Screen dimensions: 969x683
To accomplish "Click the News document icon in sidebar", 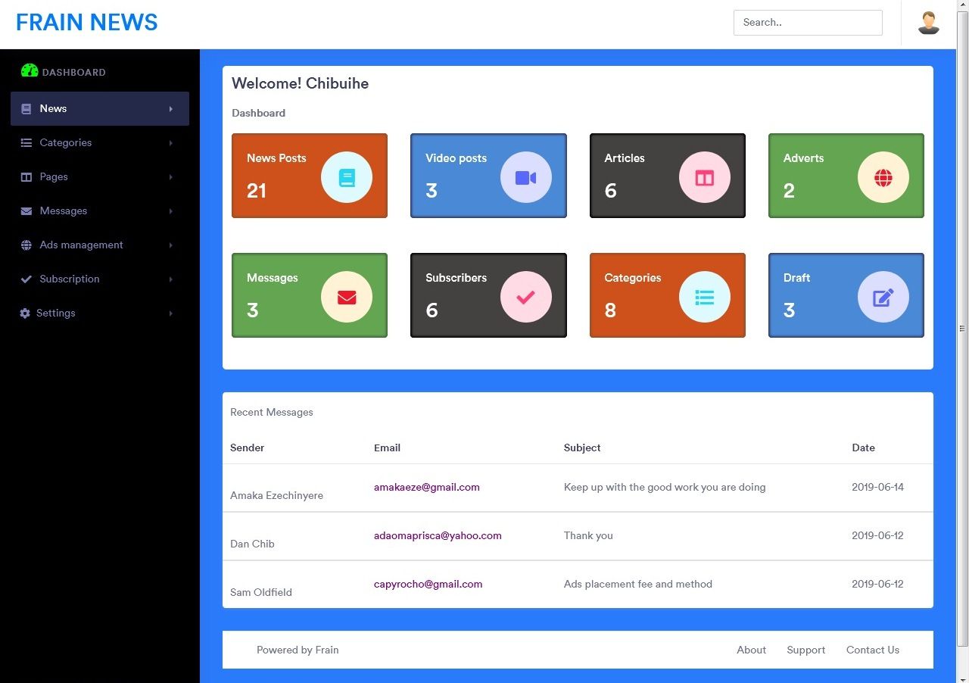I will pos(26,109).
